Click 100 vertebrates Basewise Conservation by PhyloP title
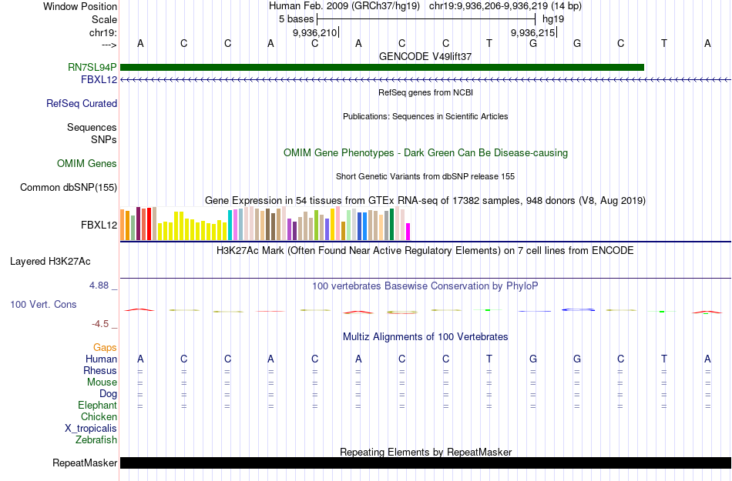 425,286
